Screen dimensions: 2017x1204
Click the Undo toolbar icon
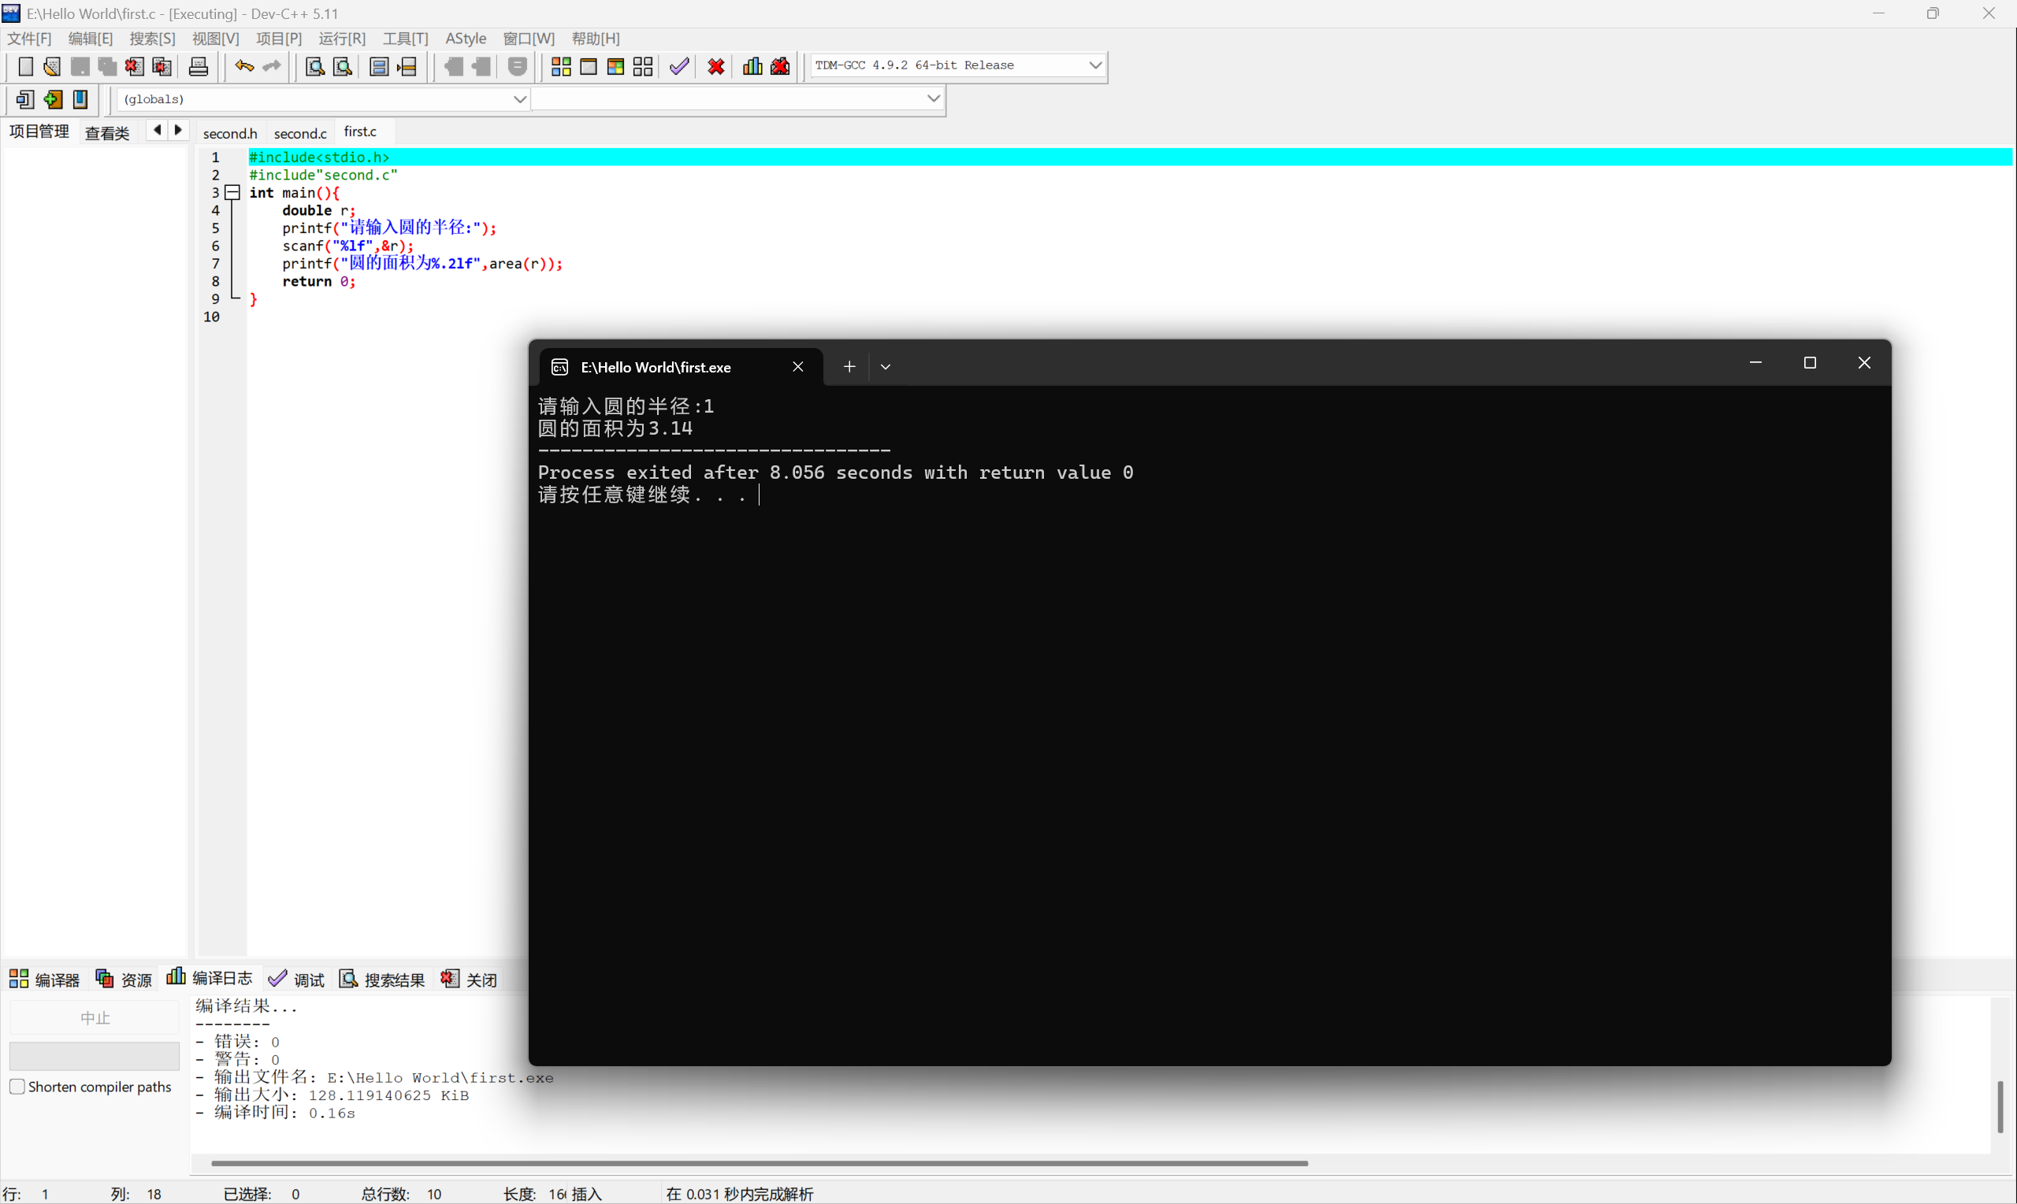(243, 66)
